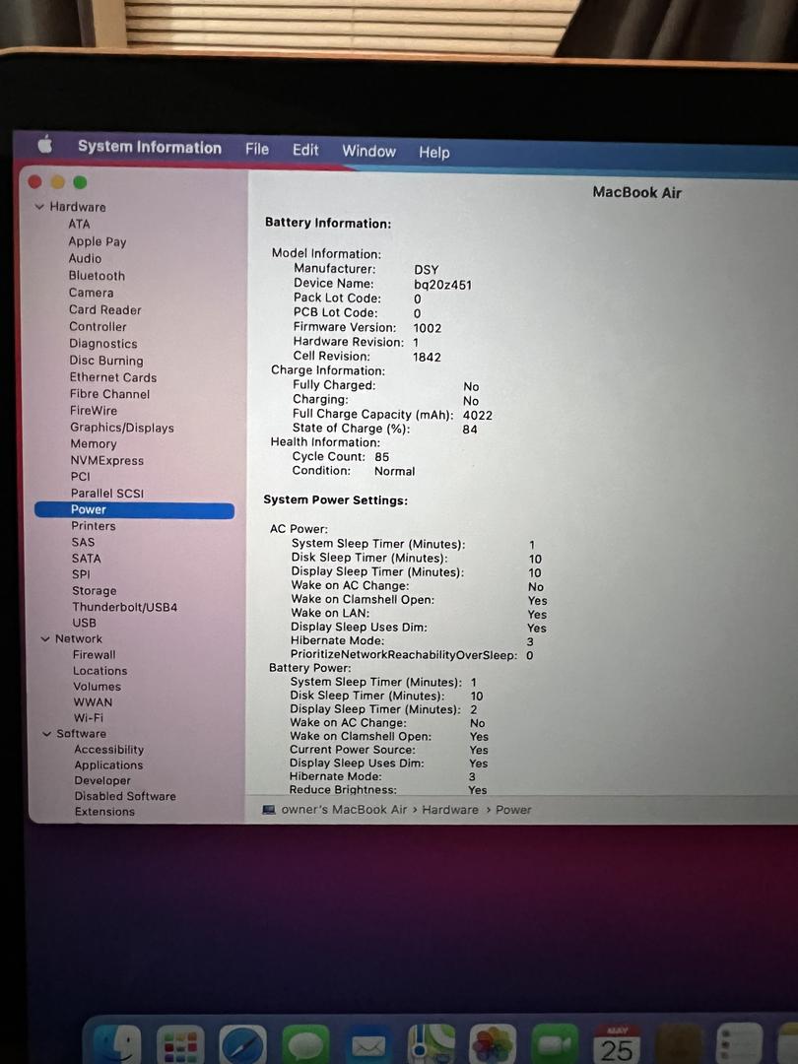
Task: Show Graphics/Displays details
Action: 122,428
